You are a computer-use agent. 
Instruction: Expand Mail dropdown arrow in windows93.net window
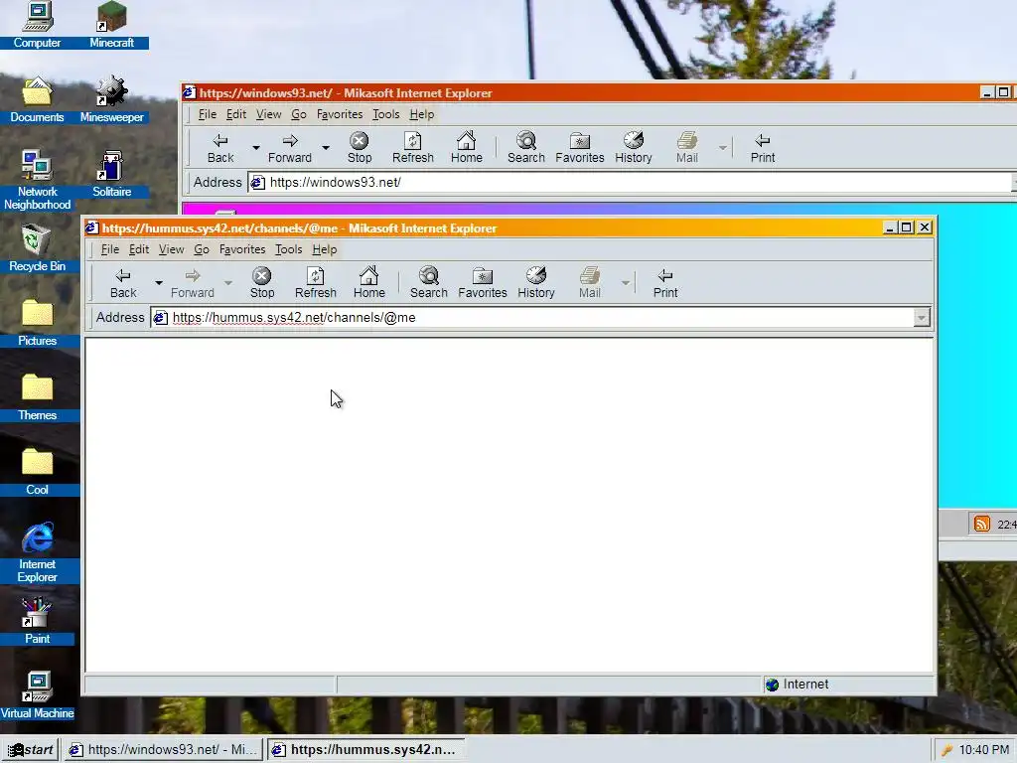[723, 148]
